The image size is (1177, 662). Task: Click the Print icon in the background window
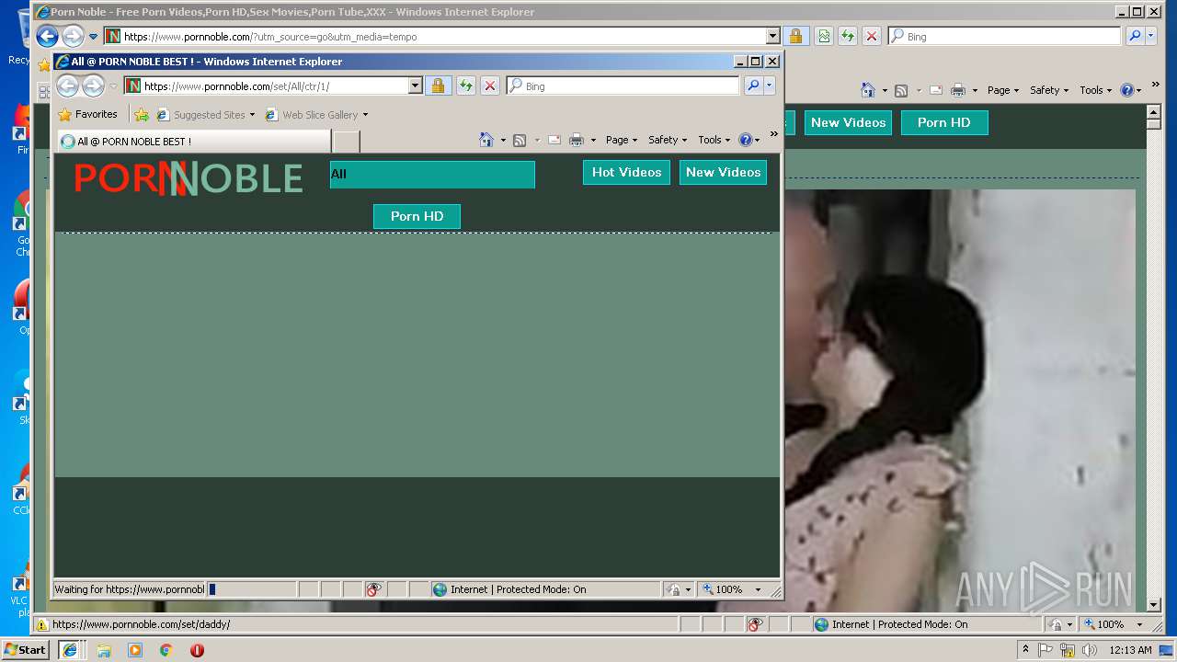(x=958, y=90)
